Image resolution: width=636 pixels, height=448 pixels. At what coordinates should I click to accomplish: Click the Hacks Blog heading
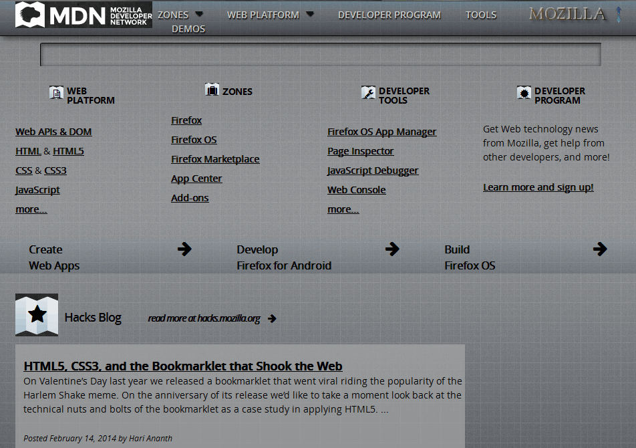pos(93,318)
